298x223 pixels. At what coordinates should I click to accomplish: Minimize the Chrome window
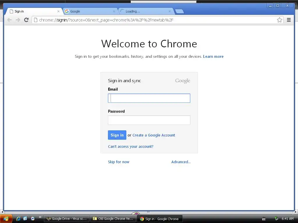pyautogui.click(x=270, y=6)
